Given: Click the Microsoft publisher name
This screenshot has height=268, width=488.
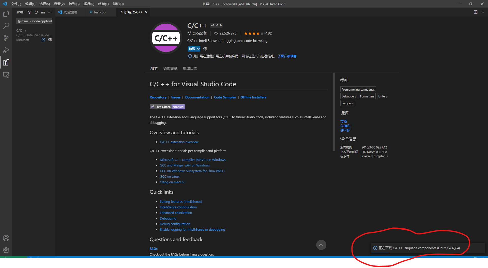Looking at the screenshot, I should tap(197, 33).
